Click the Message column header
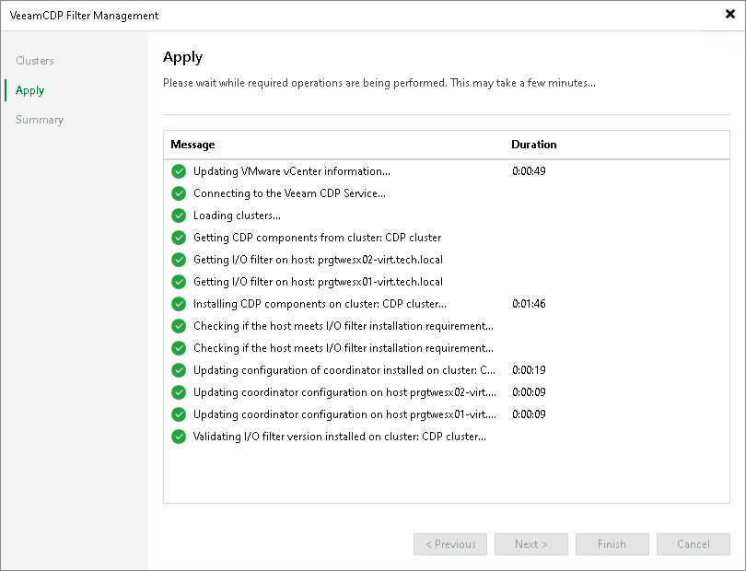The height and width of the screenshot is (571, 746). click(x=192, y=145)
